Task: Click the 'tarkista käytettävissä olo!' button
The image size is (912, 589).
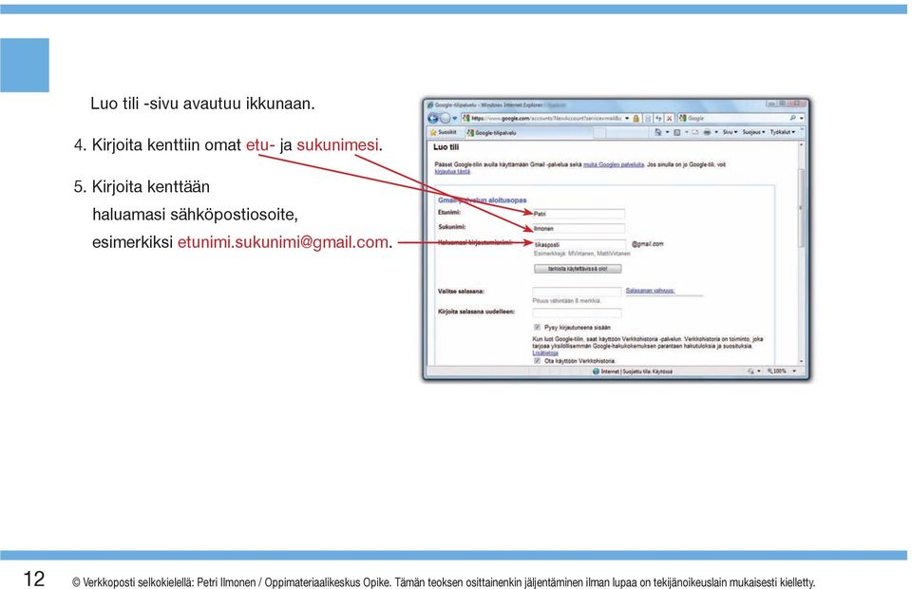Action: 577,269
